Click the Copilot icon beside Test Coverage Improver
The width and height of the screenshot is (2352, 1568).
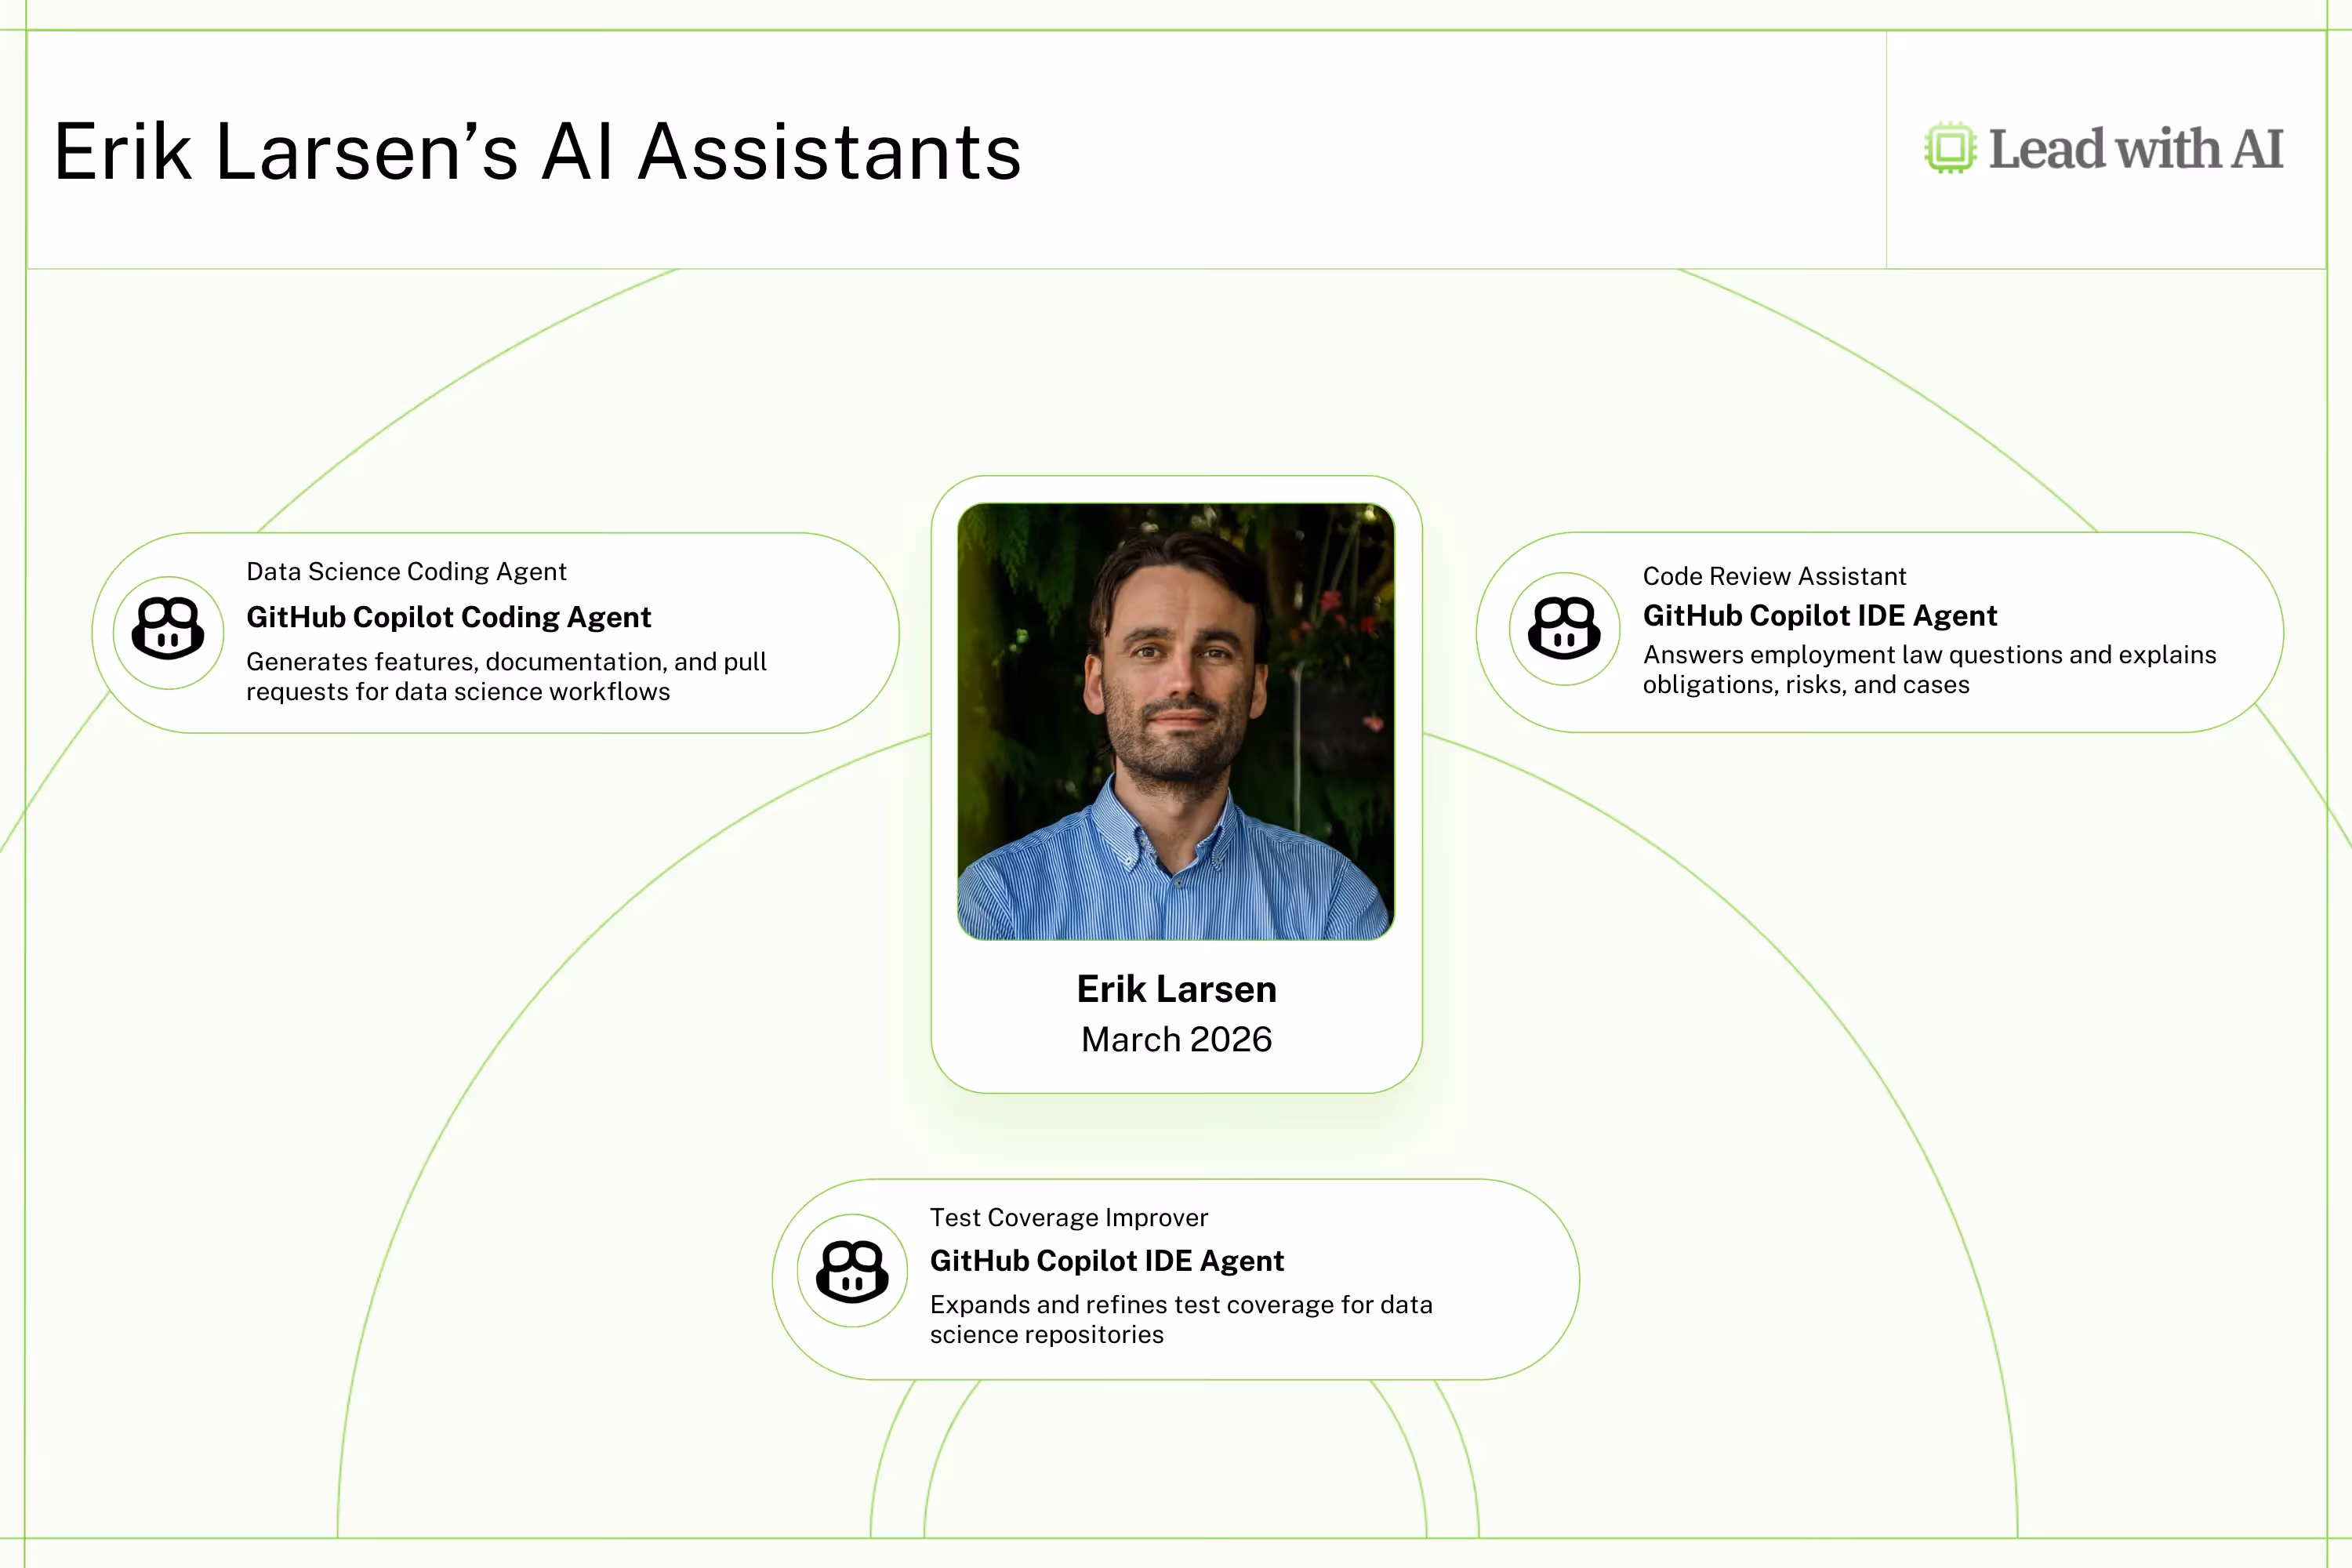pos(852,1271)
